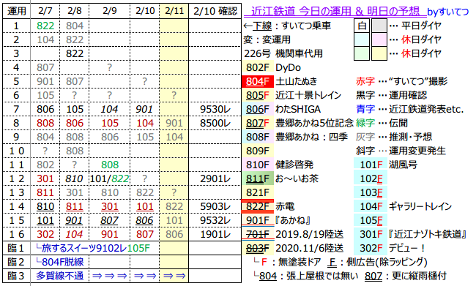Click the 臨3 row label
This screenshot has width=476, height=286.
coord(16,276)
